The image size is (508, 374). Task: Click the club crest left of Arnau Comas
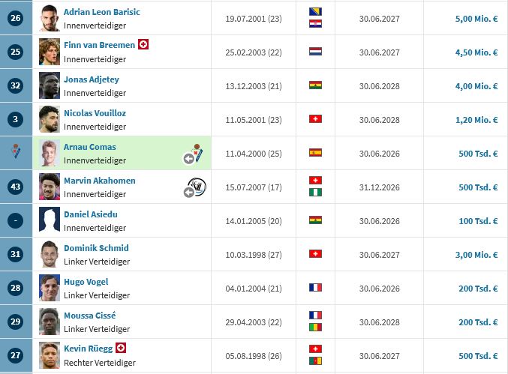coord(16,153)
